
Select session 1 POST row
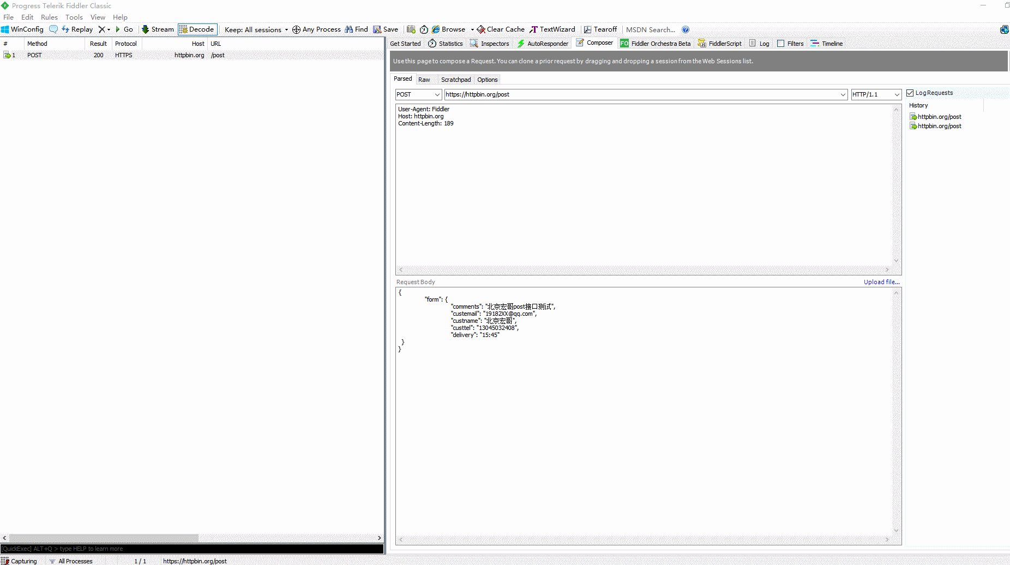(192, 55)
